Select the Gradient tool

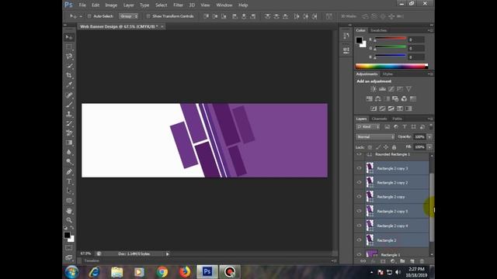click(x=69, y=143)
